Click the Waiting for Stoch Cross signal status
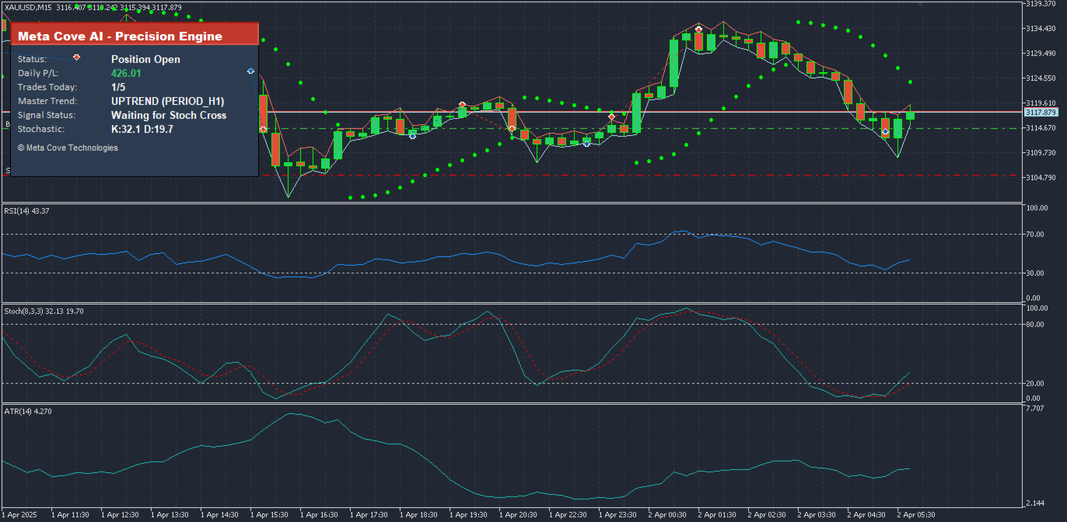 click(x=169, y=115)
